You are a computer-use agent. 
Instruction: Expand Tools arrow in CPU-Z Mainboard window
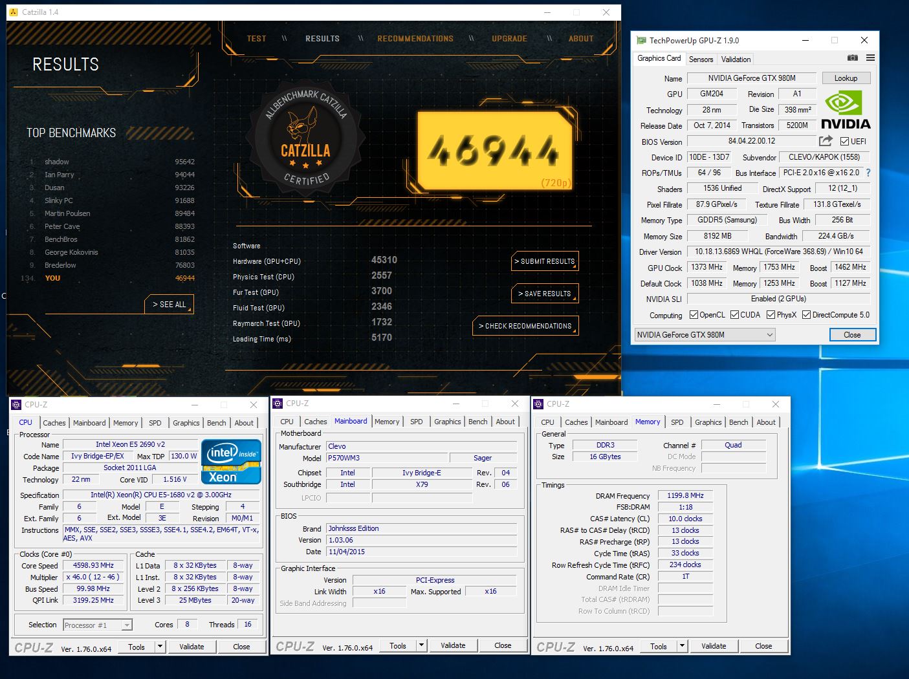[x=421, y=645]
